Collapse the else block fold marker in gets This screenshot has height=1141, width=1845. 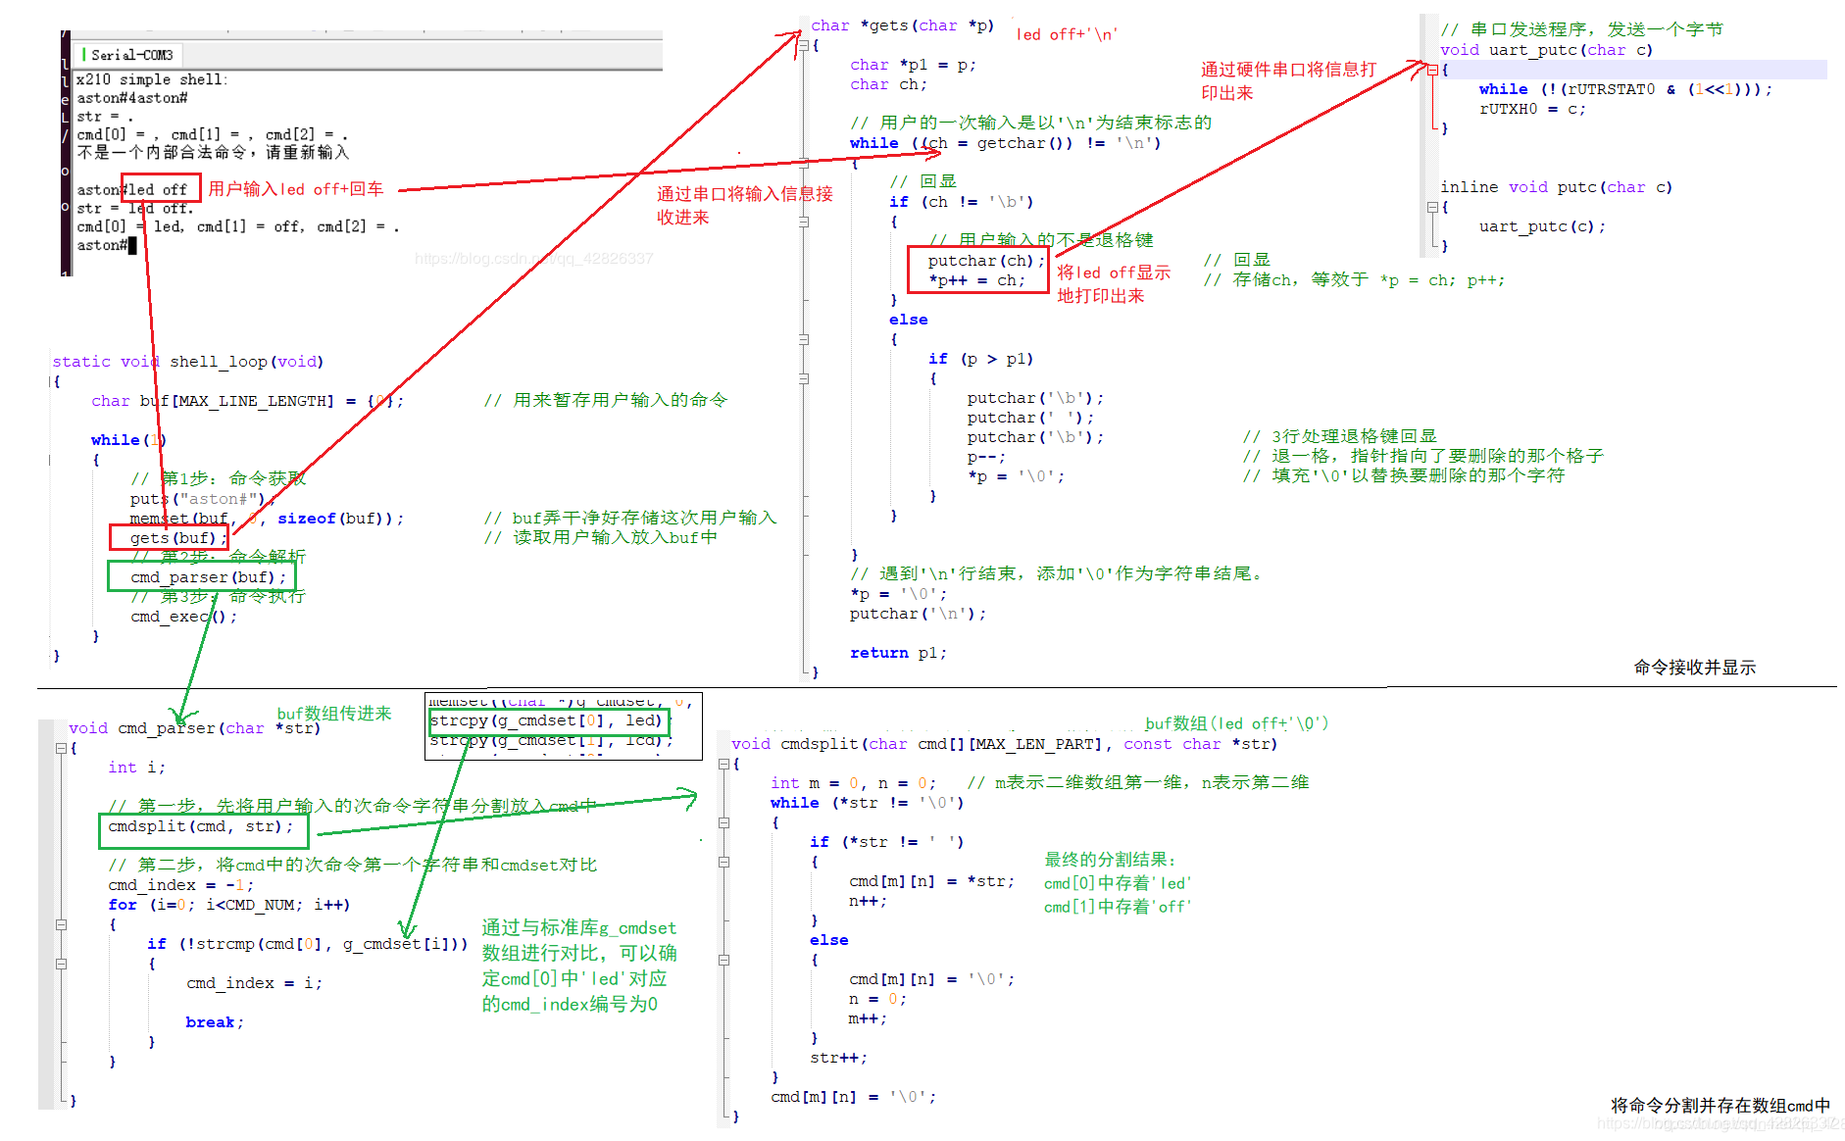[803, 339]
